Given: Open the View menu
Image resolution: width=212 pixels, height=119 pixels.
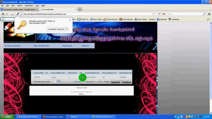Looking at the screenshot, I should 13,6.
